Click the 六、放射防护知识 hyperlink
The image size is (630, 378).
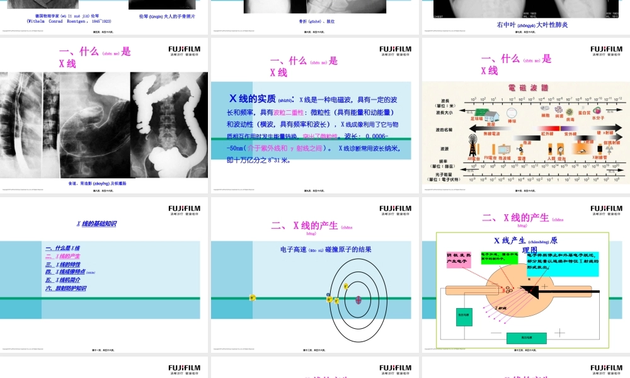point(65,287)
